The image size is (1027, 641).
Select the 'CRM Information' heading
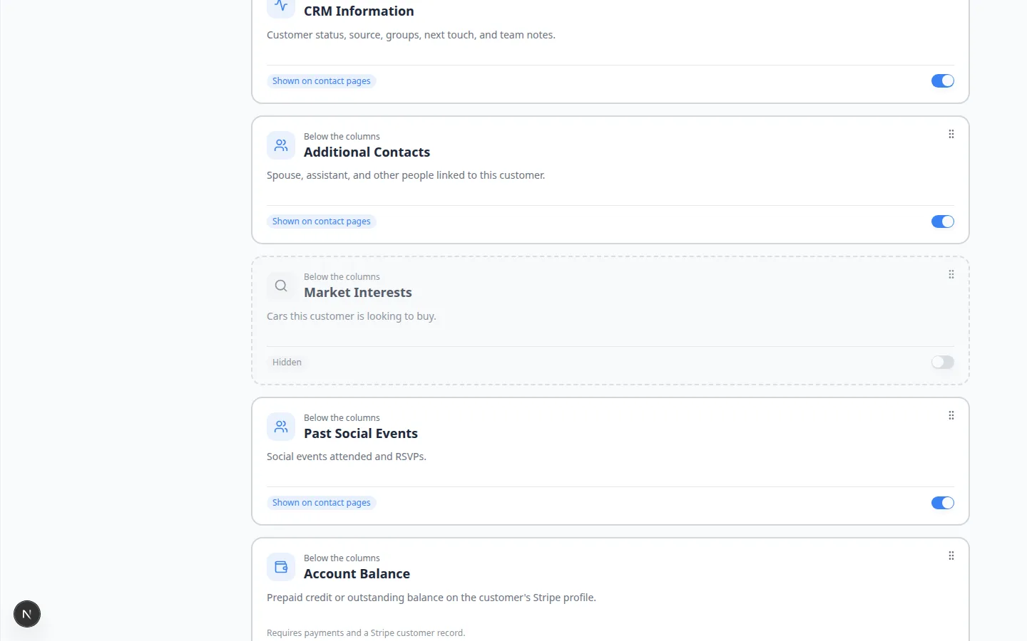[x=359, y=11]
